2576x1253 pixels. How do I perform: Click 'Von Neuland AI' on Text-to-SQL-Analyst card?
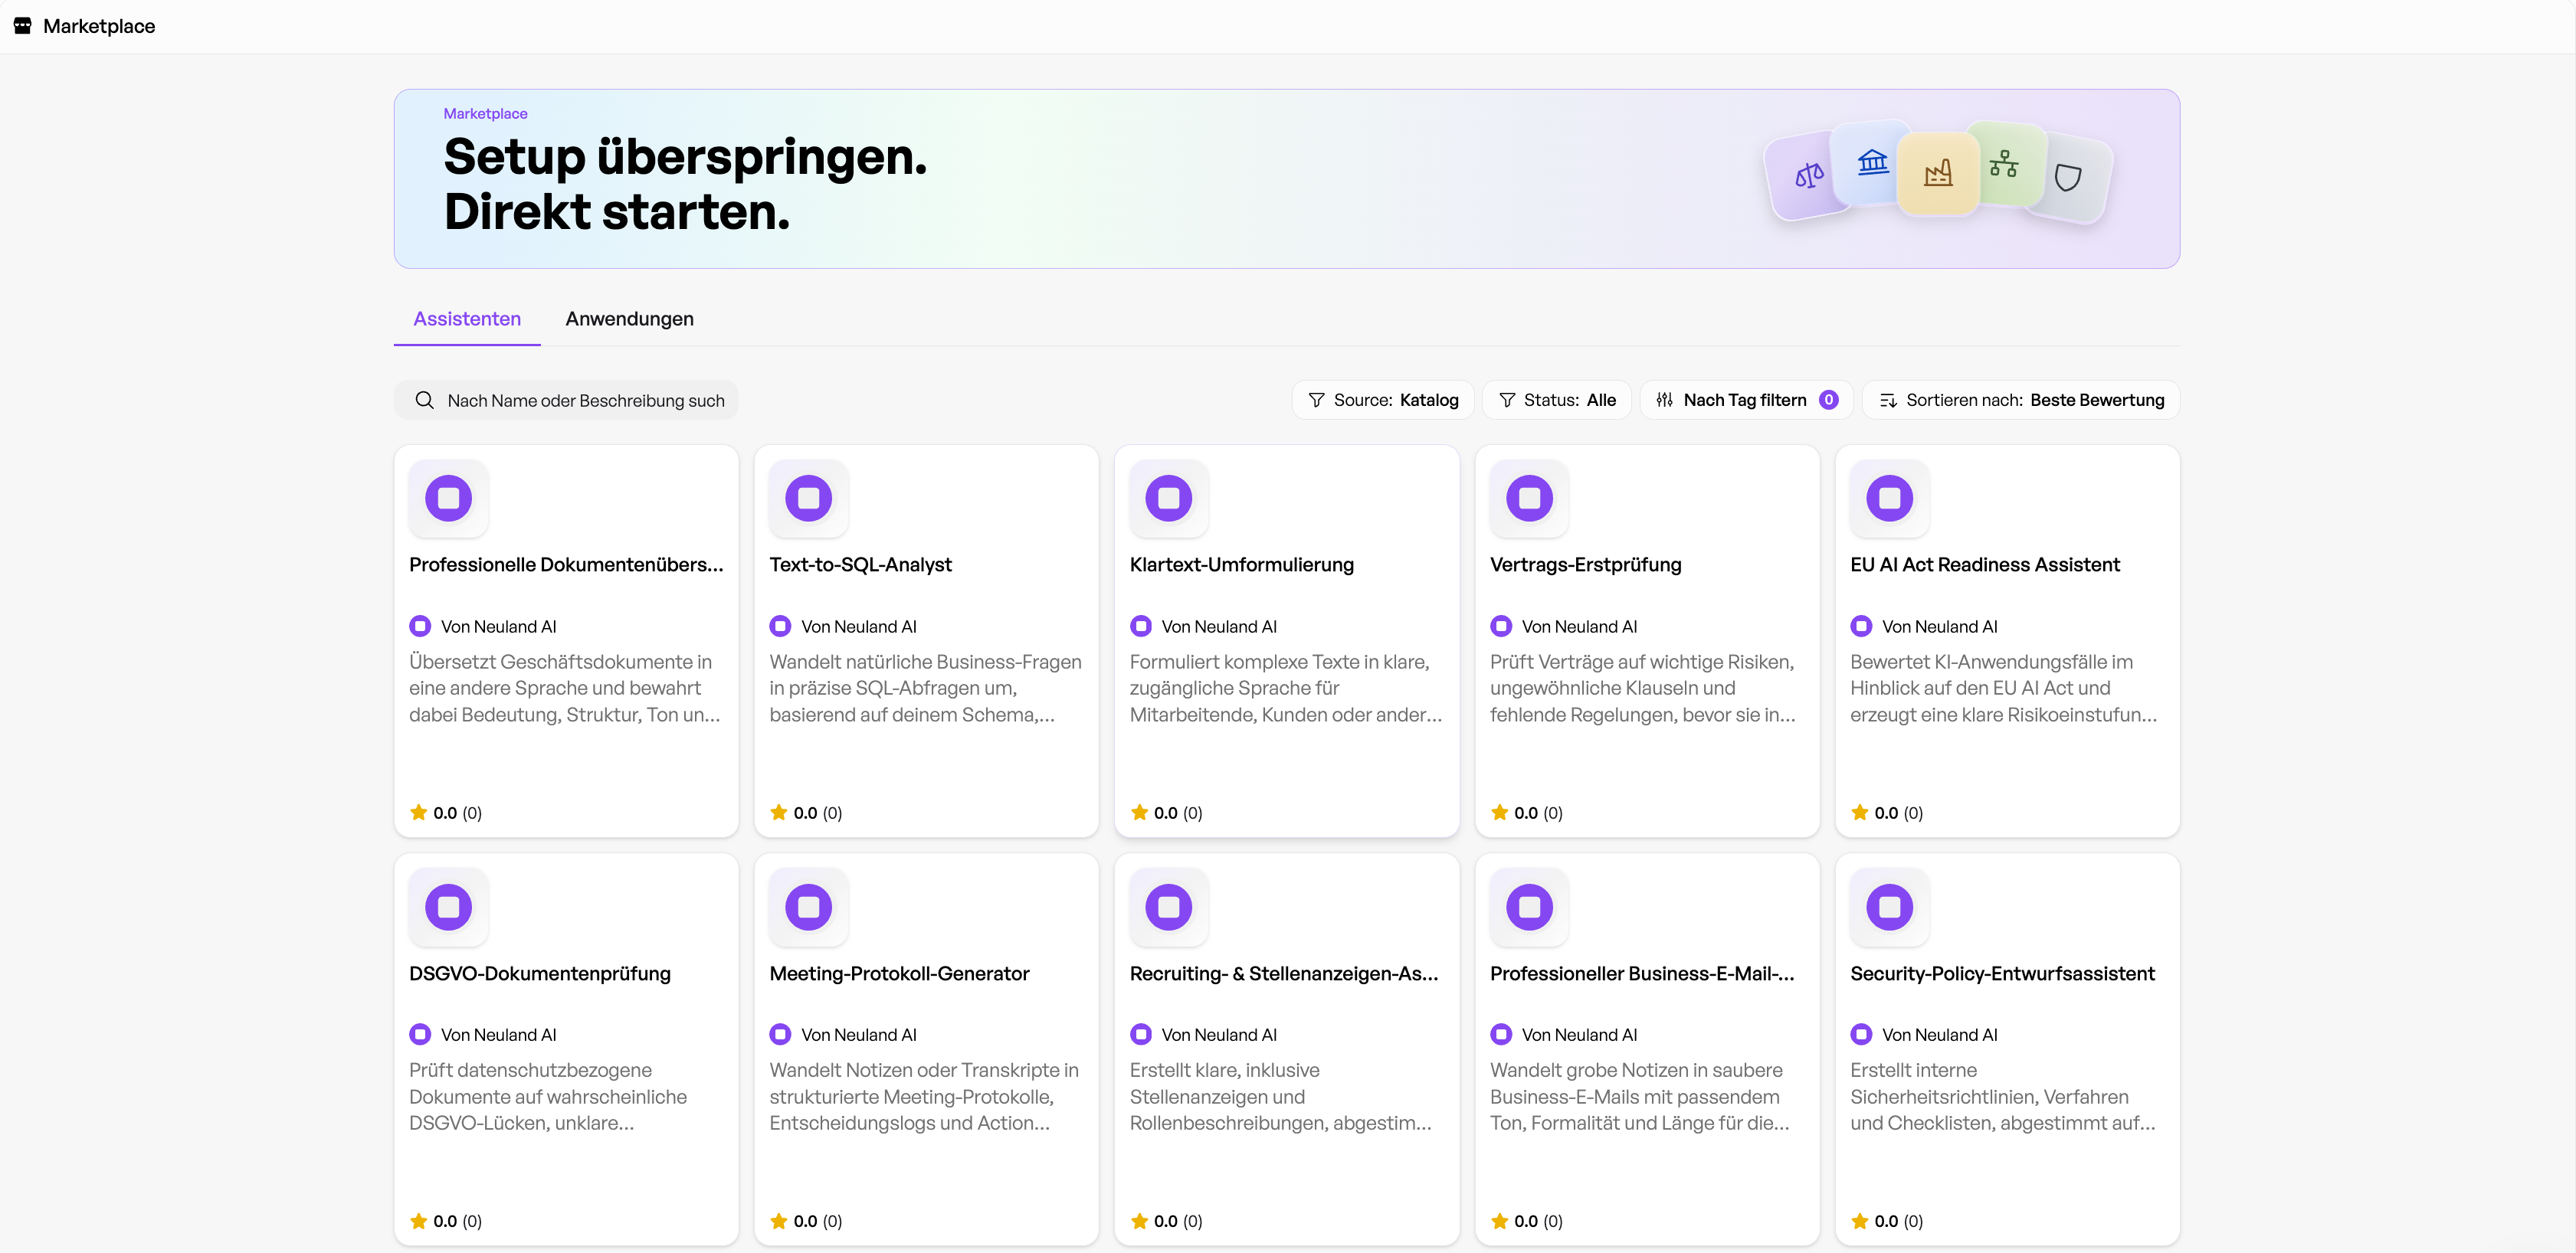[x=858, y=626]
